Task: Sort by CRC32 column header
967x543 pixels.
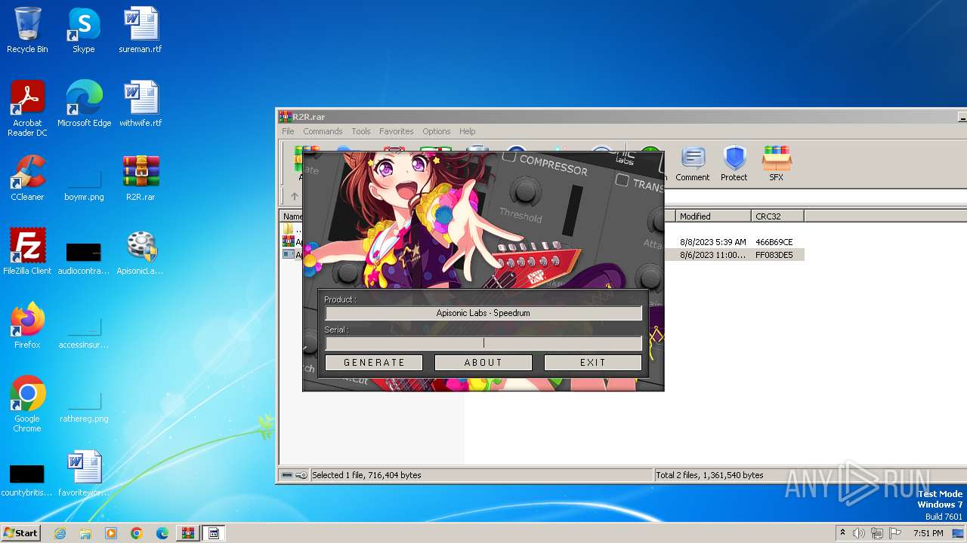Action: coord(777,216)
